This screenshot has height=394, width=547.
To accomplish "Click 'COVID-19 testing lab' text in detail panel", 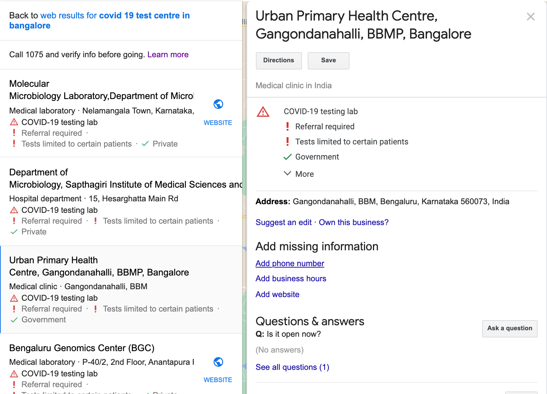I will click(321, 112).
